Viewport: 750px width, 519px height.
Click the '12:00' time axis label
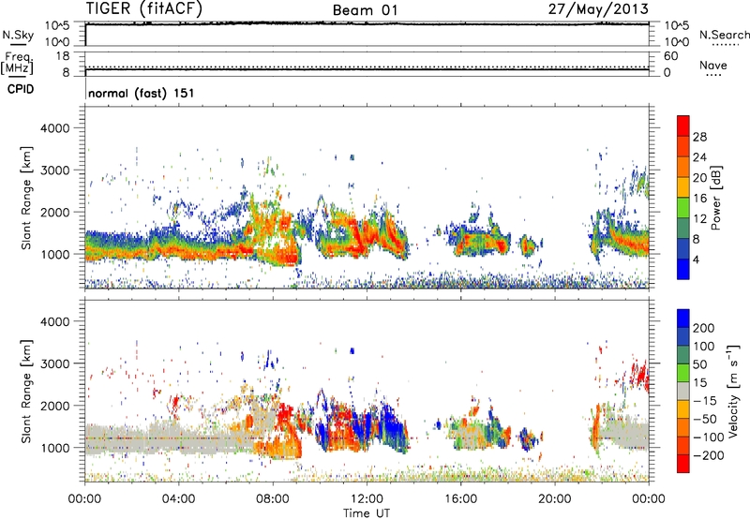pyautogui.click(x=367, y=499)
